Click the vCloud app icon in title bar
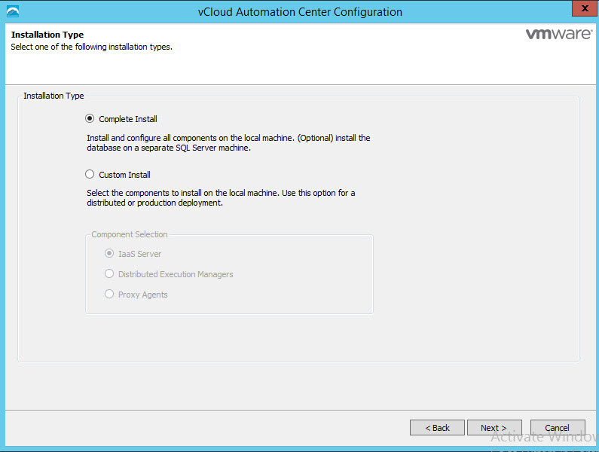This screenshot has width=599, height=452. 12,11
